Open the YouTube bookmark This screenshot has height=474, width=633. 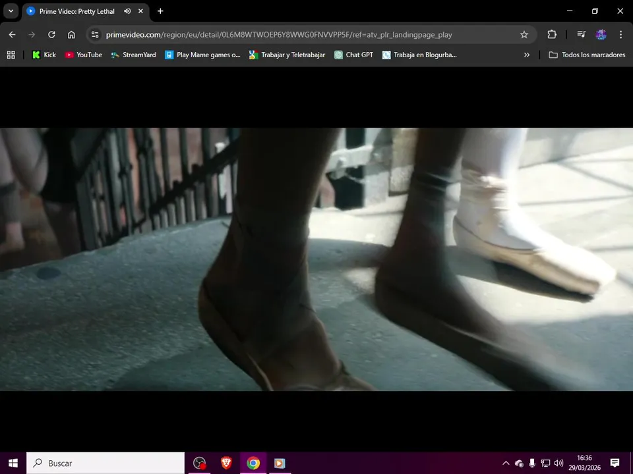[x=84, y=55]
